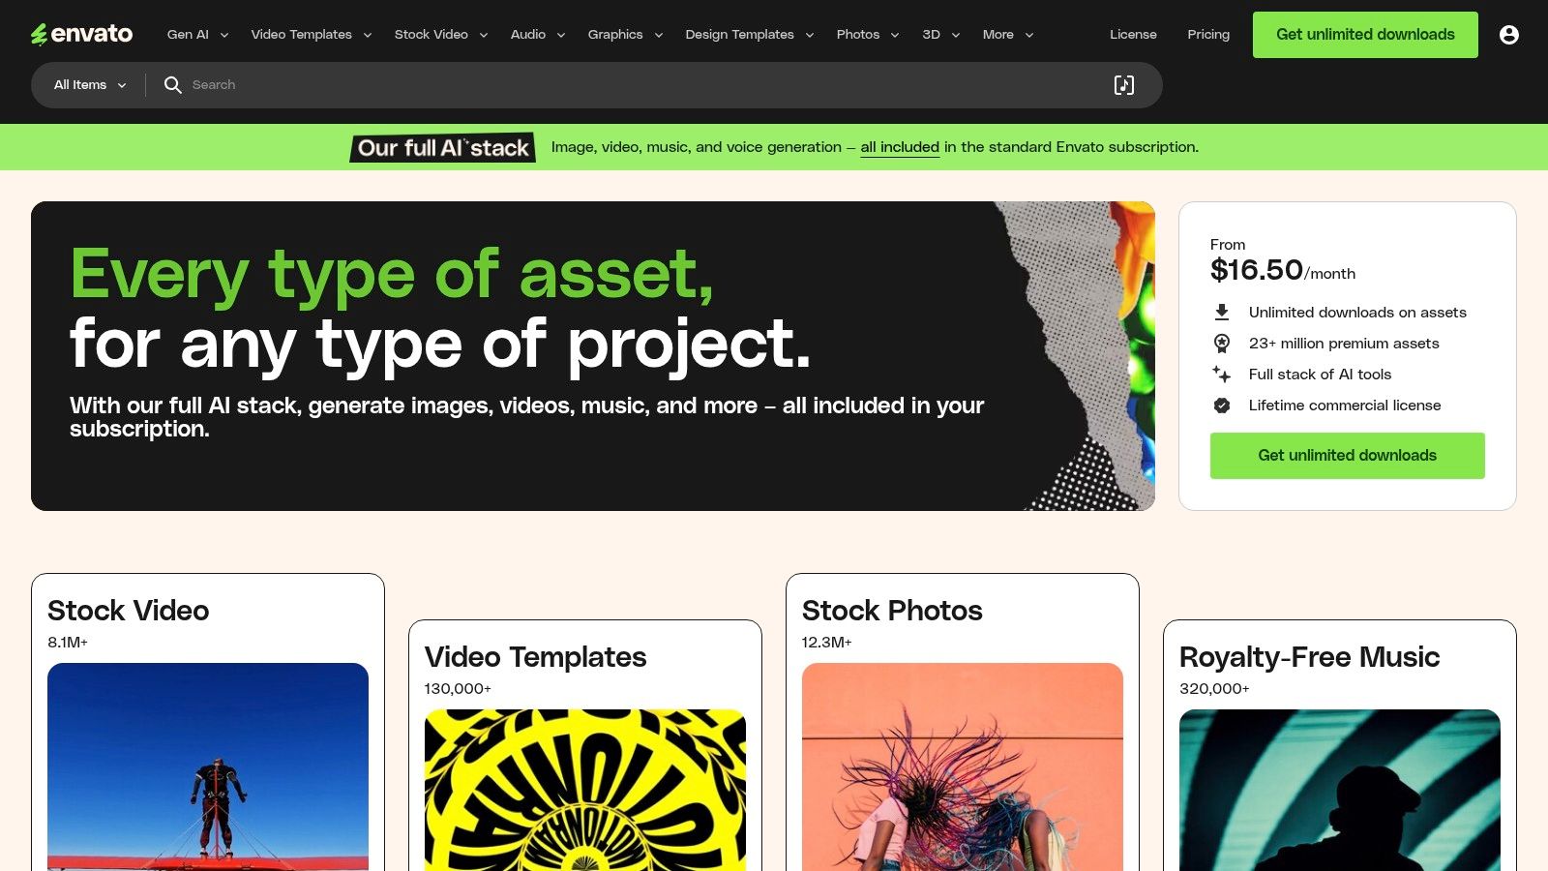Click the download icon beside Unlimited downloads
The image size is (1548, 871).
(1222, 313)
